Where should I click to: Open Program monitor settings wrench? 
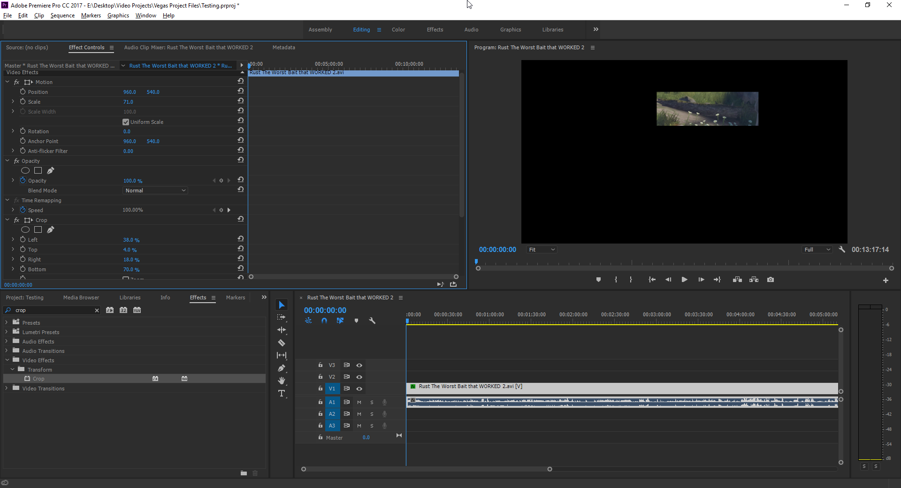(842, 250)
